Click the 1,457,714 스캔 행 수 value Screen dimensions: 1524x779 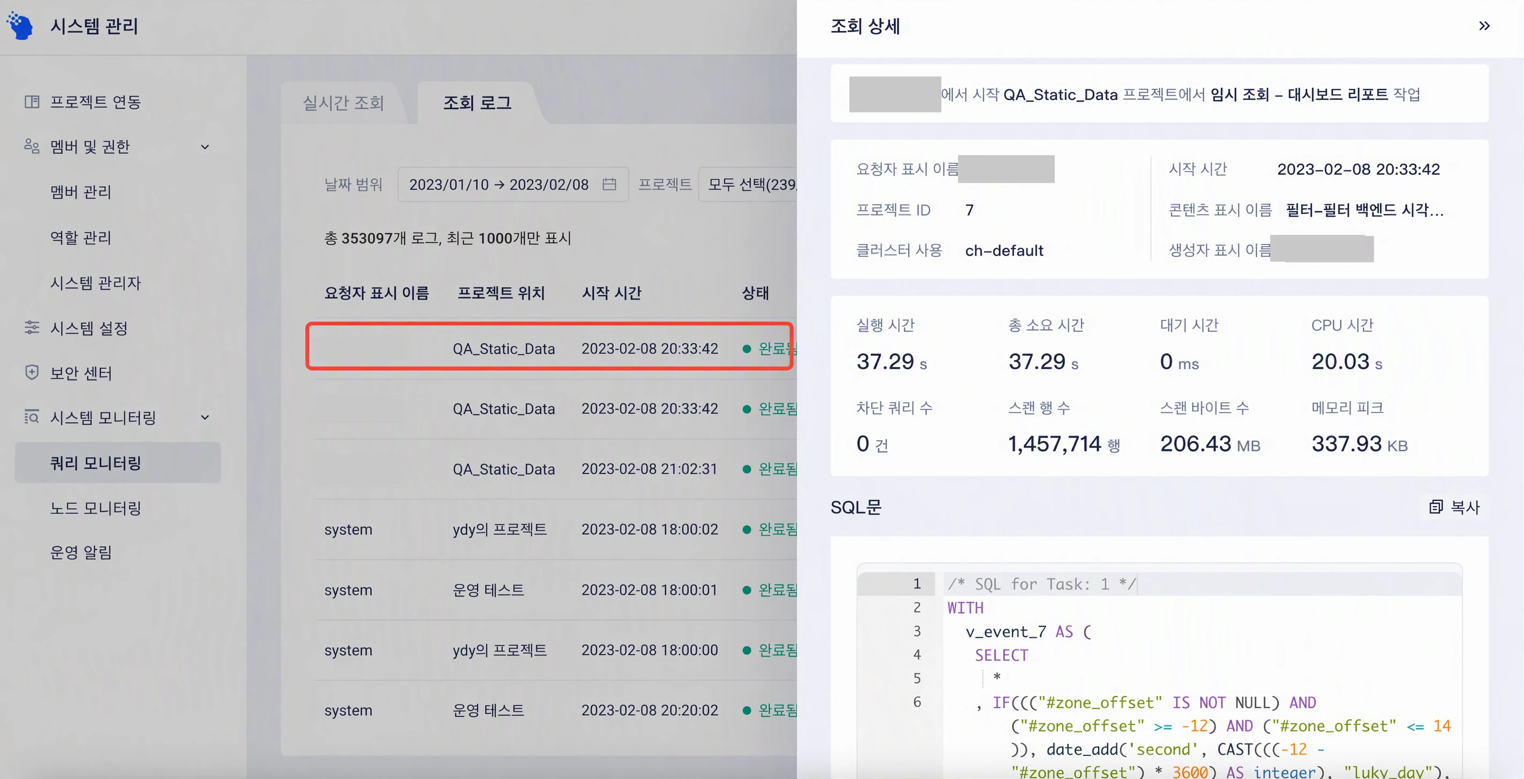pyautogui.click(x=1055, y=444)
